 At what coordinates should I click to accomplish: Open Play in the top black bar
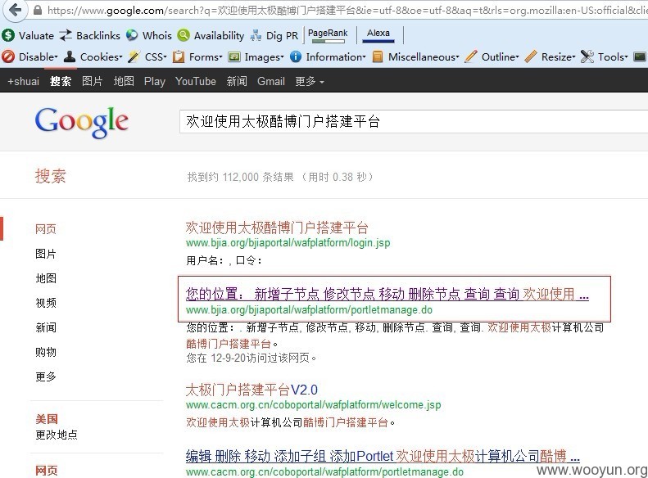click(x=155, y=81)
